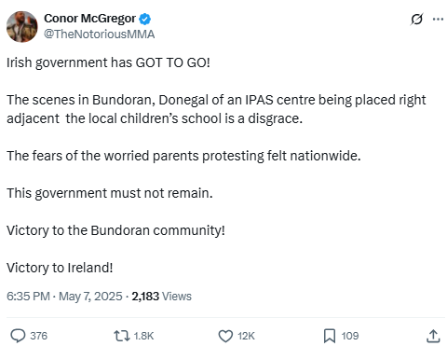Click the 109 bookmarks count
This screenshot has height=346, width=447.
350,336
